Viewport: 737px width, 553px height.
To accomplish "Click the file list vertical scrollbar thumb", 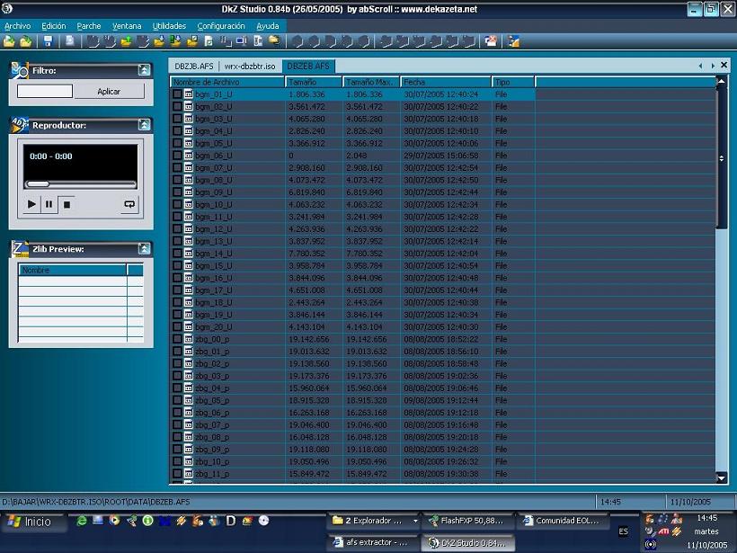I will pyautogui.click(x=722, y=158).
